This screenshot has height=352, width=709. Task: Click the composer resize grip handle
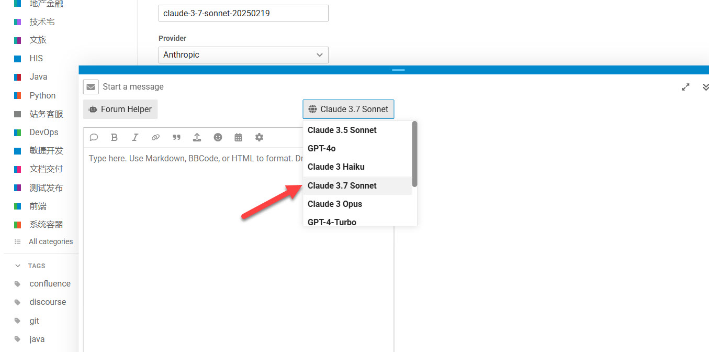click(398, 70)
